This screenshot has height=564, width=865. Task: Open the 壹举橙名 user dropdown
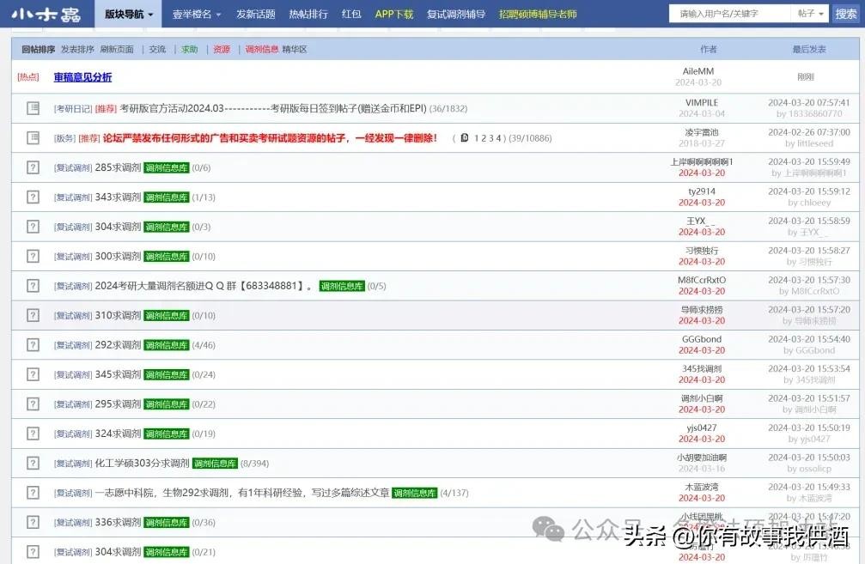tap(197, 15)
